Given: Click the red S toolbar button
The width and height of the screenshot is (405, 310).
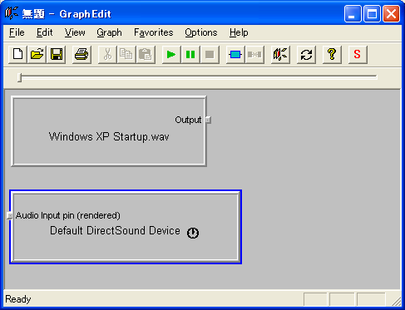Looking at the screenshot, I should (x=358, y=55).
